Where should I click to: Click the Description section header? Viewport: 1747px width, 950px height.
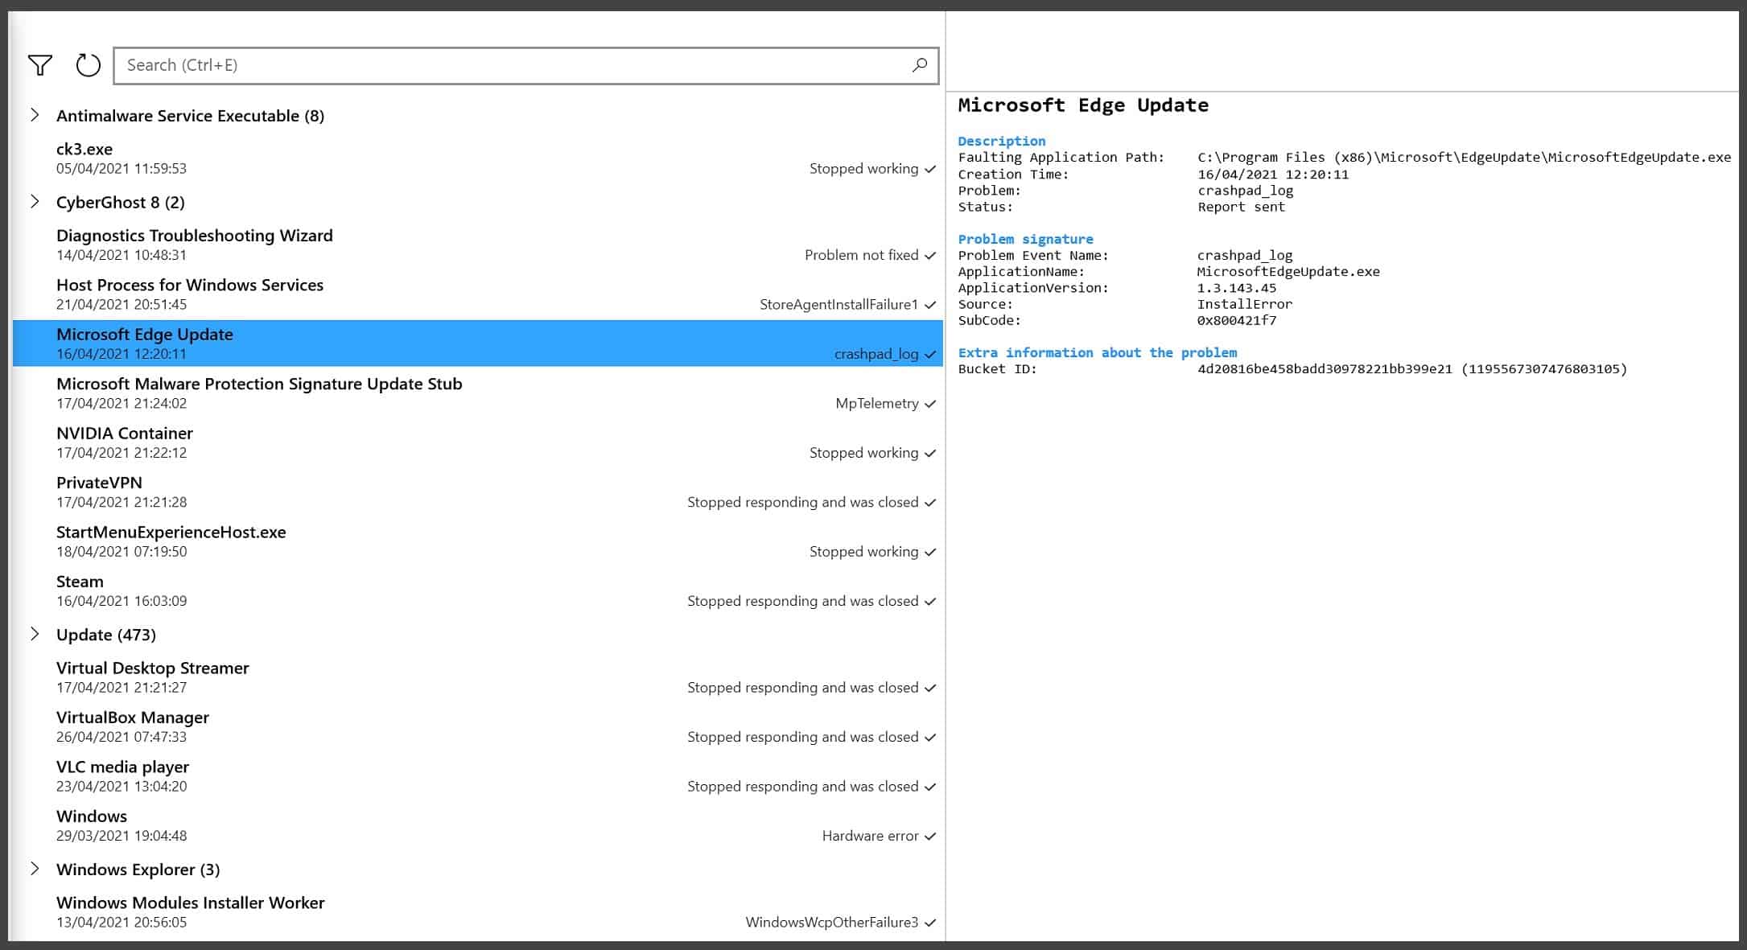tap(1002, 141)
